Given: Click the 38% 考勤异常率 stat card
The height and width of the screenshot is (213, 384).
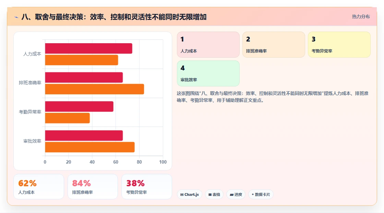Looking at the screenshot, I should (x=147, y=187).
